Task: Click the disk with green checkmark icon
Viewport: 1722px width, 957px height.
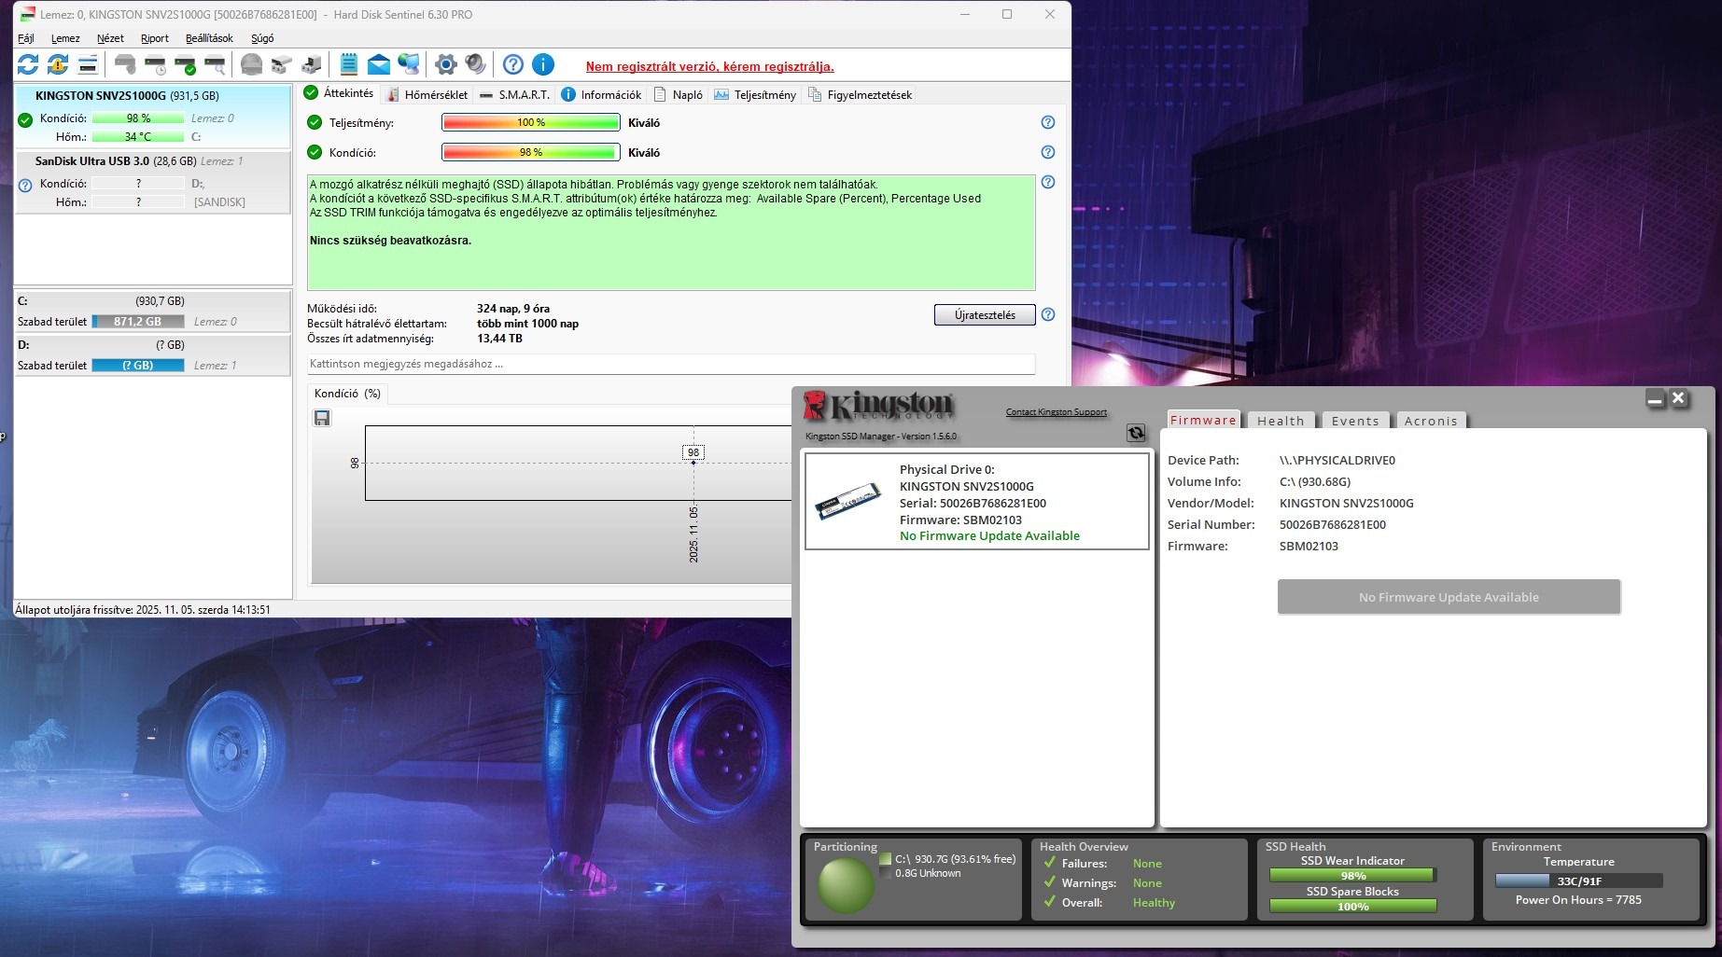Action: tap(185, 64)
